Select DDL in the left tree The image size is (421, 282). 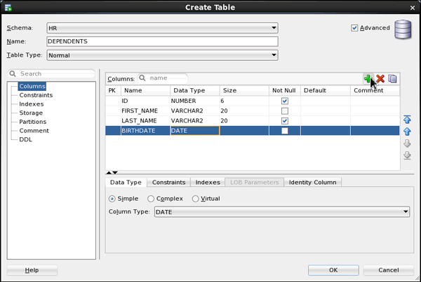tap(25, 140)
